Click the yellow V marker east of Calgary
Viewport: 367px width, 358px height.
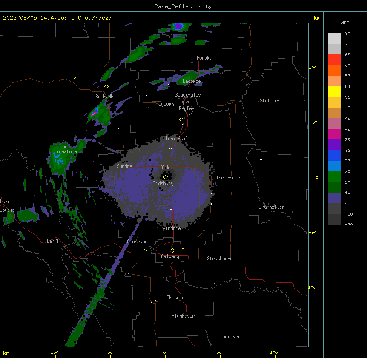(183, 248)
